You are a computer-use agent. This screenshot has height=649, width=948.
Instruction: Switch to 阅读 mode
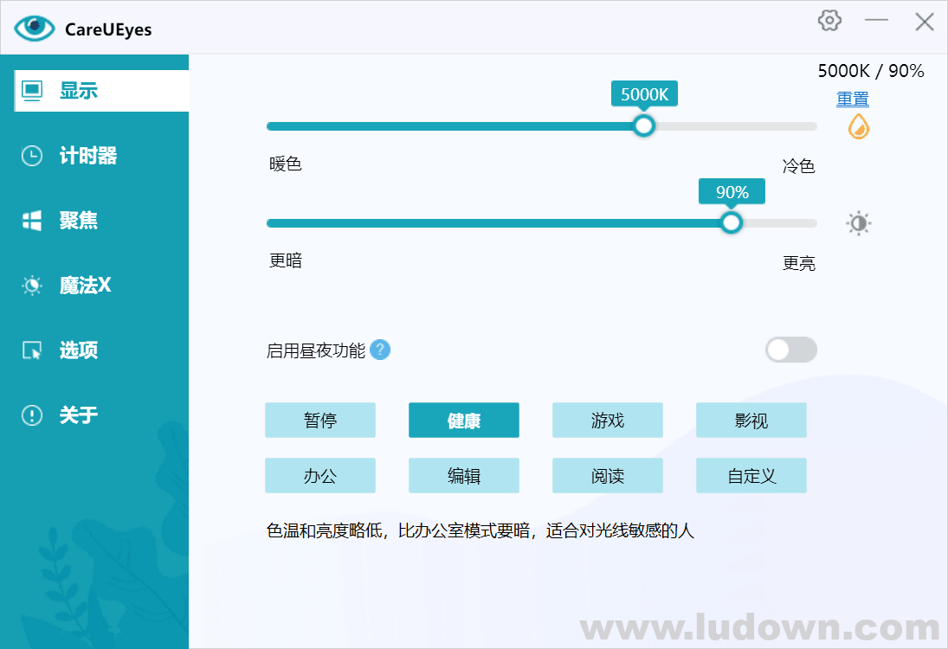point(608,476)
